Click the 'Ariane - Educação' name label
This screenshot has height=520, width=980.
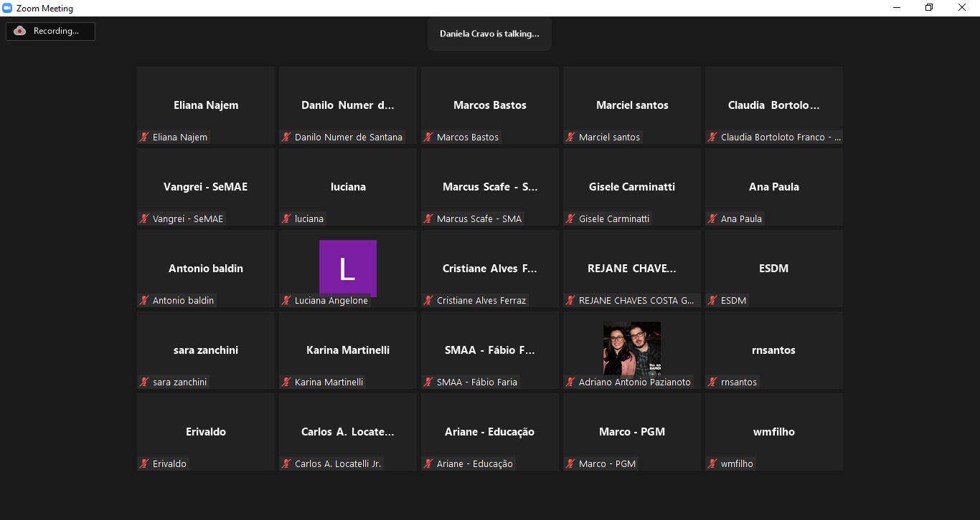tap(475, 463)
